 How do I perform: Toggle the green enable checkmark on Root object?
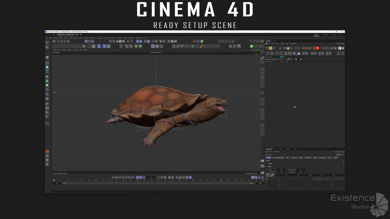[x=284, y=57]
